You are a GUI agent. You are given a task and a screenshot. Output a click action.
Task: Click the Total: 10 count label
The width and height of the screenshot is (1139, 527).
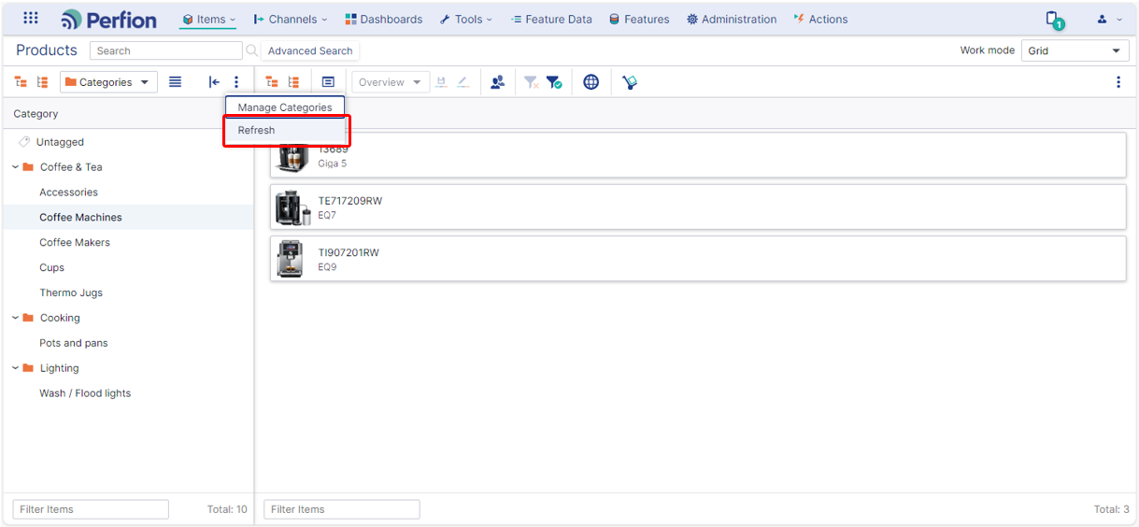pyautogui.click(x=227, y=509)
